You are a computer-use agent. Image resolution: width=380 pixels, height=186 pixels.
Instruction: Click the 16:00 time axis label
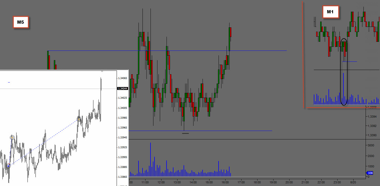pos(225,183)
